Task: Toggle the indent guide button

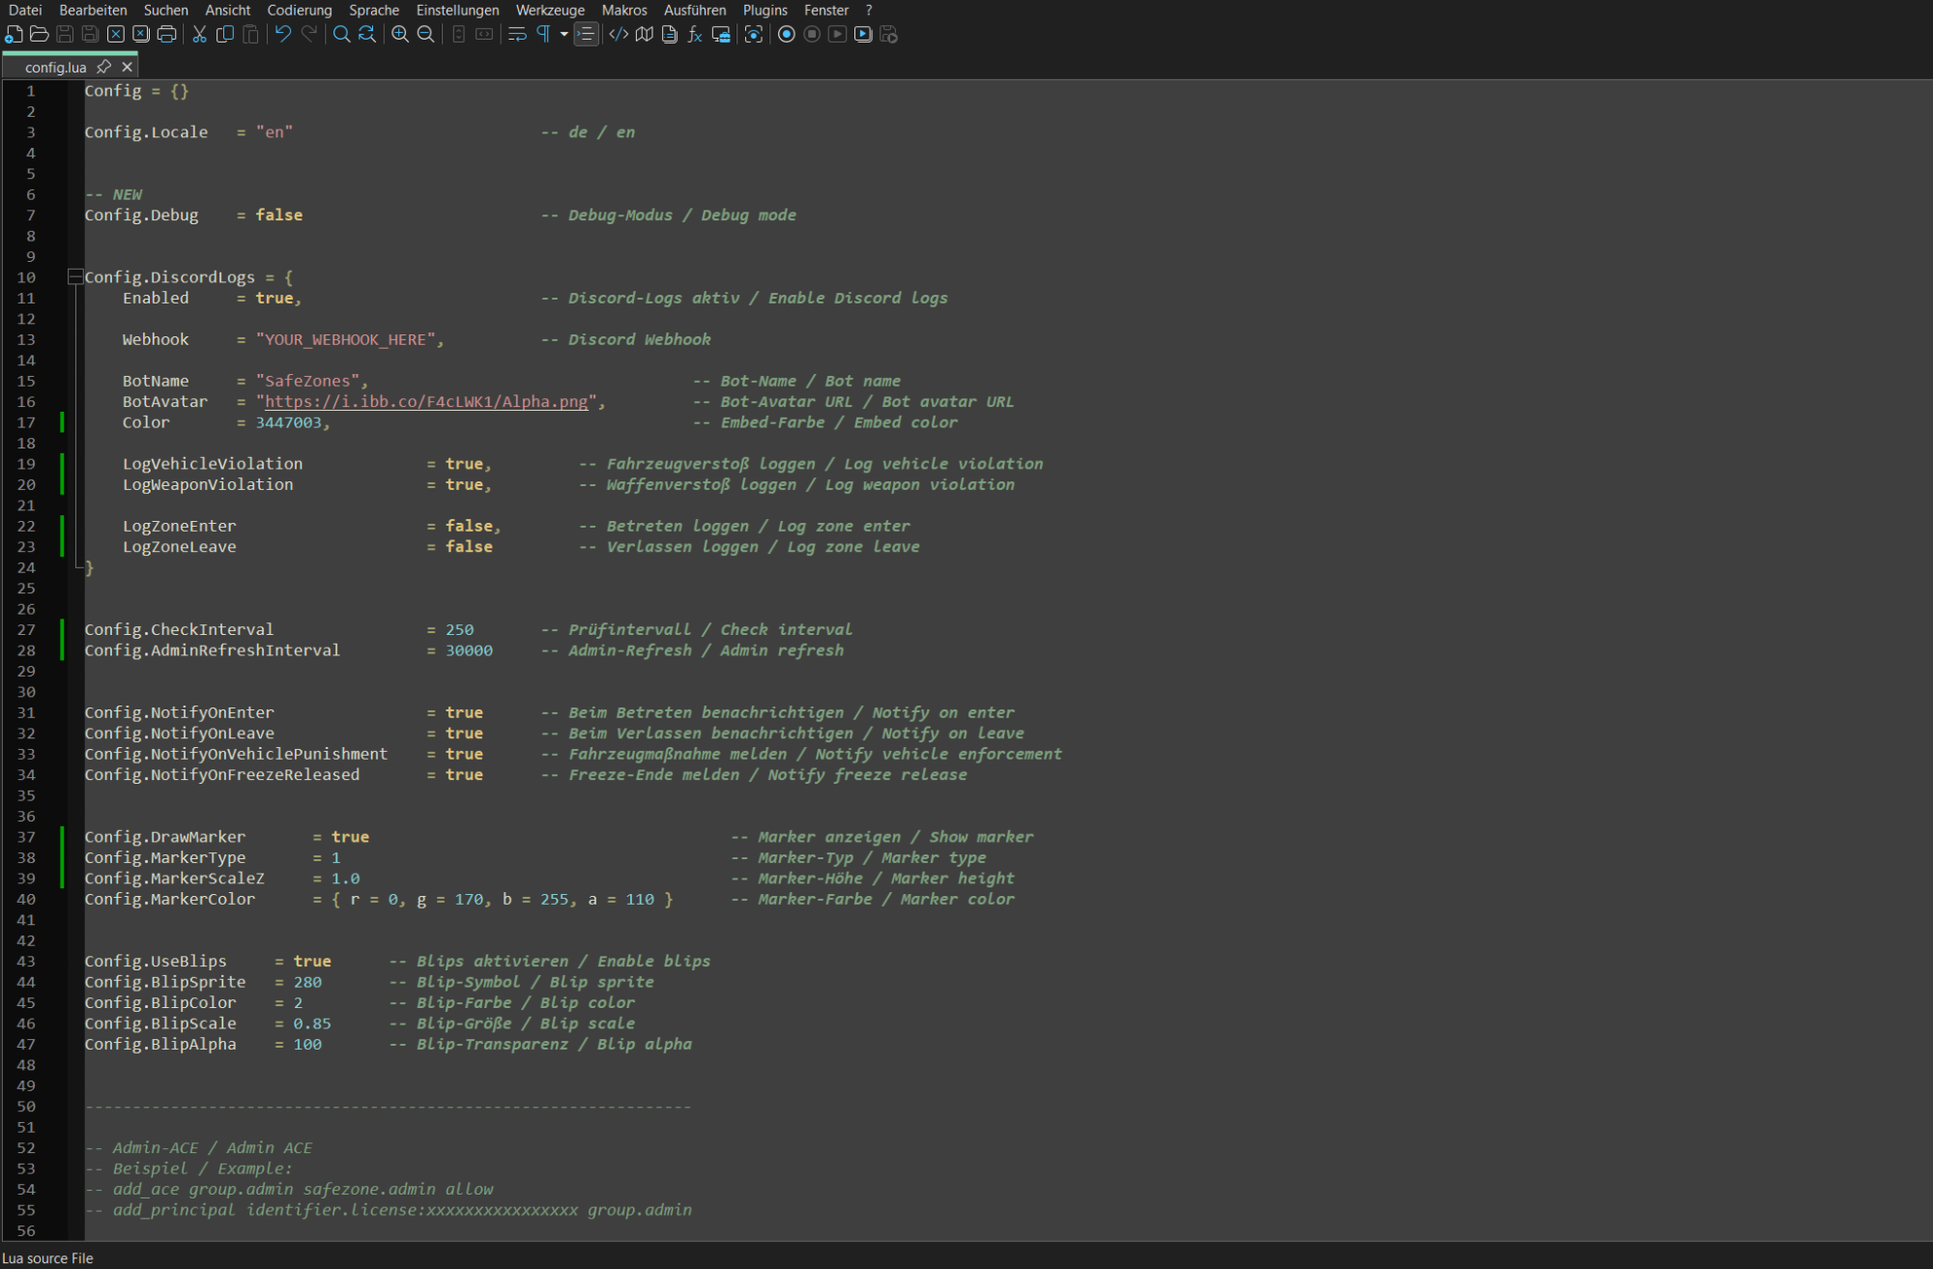Action: [586, 35]
